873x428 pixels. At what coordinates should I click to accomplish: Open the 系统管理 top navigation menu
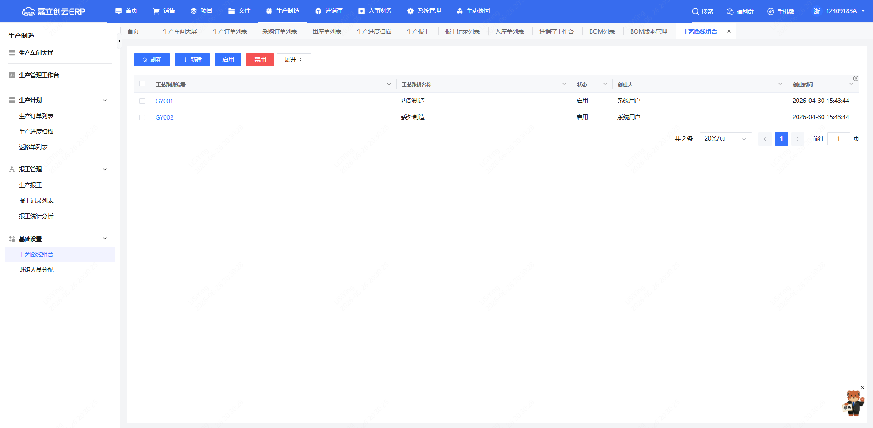coord(424,11)
